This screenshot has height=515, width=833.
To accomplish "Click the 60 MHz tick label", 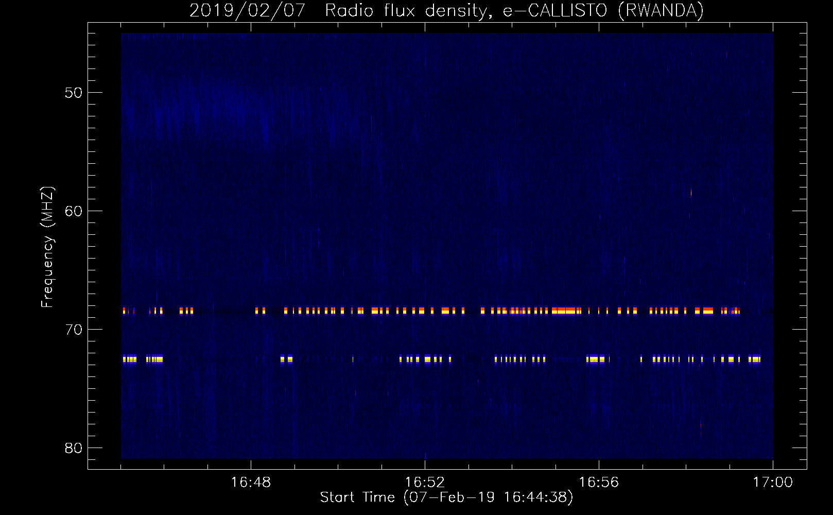I will click(x=74, y=211).
